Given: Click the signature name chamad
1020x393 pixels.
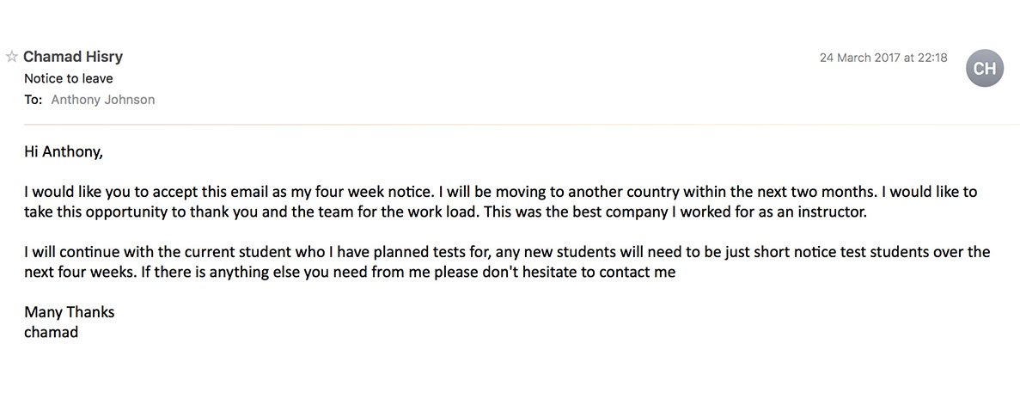Looking at the screenshot, I should pos(52,333).
